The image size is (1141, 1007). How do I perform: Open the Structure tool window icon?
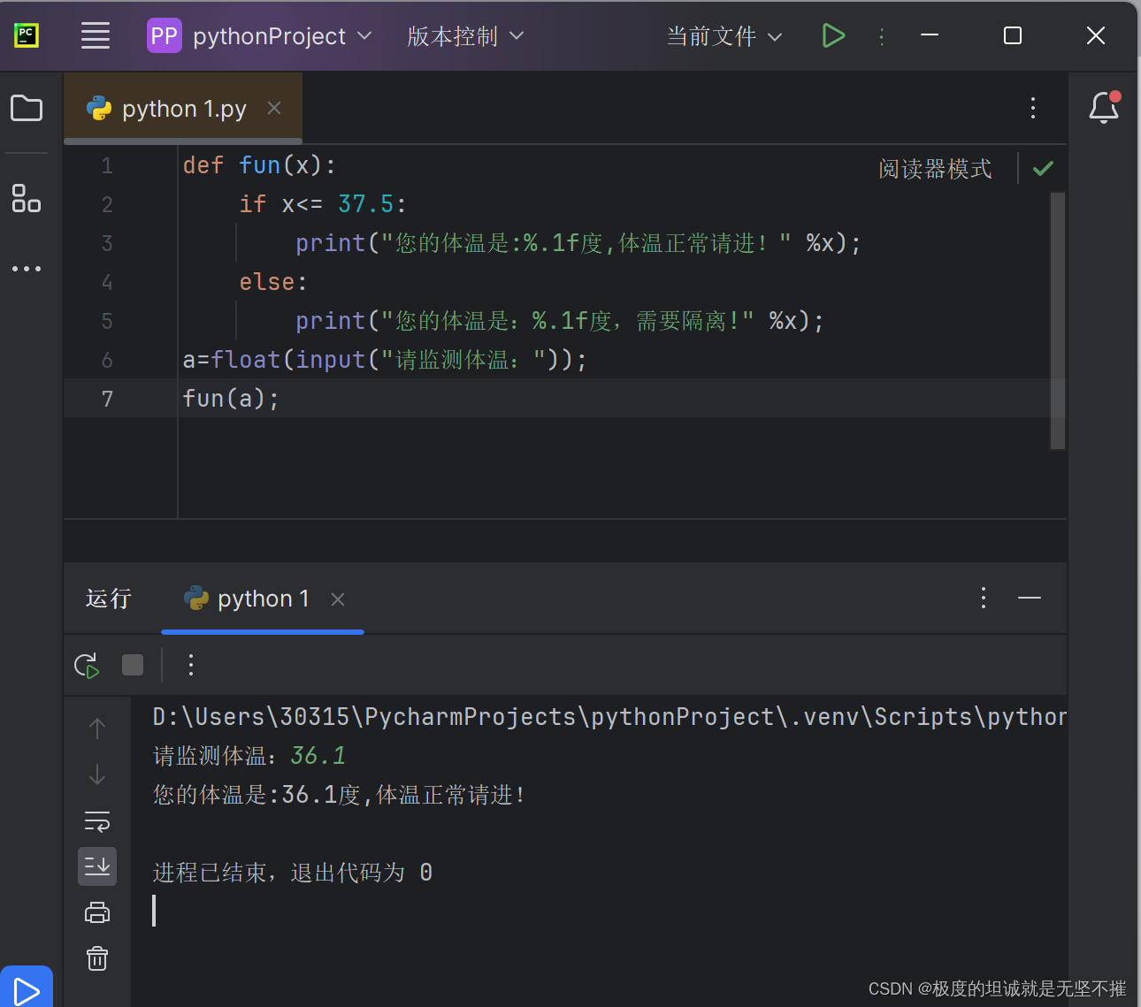27,198
